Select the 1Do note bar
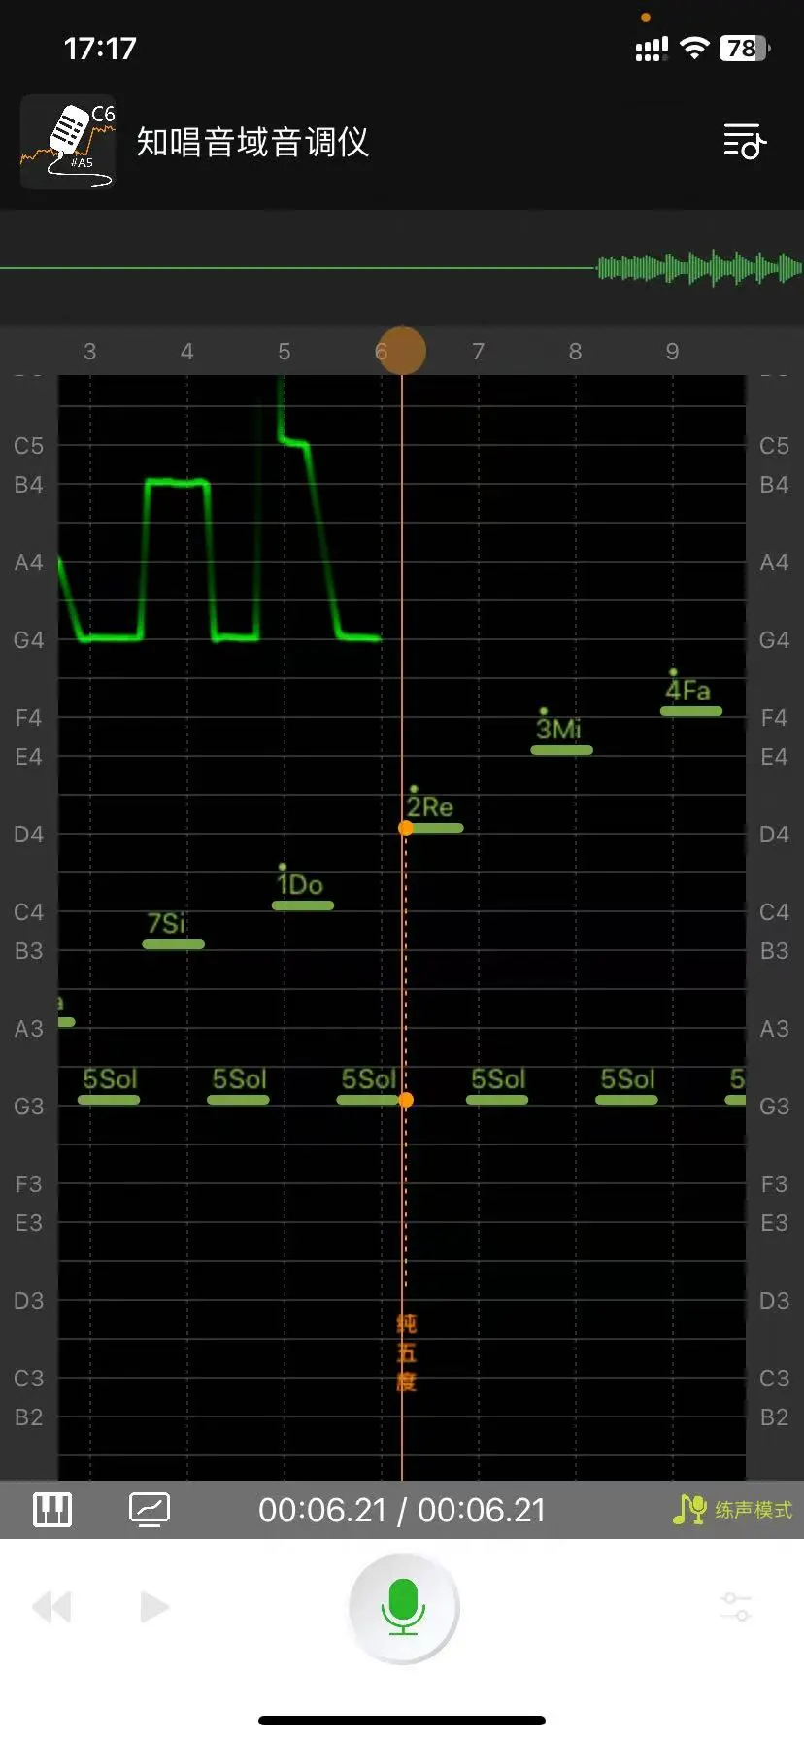The width and height of the screenshot is (804, 1741). pos(303,905)
